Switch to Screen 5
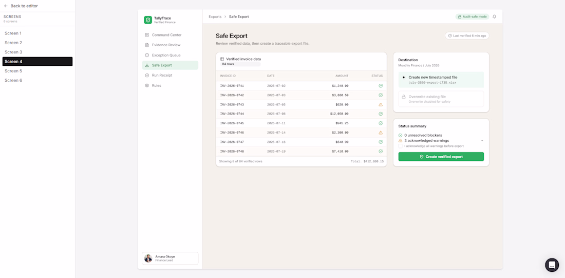The width and height of the screenshot is (565, 278). tap(37, 71)
